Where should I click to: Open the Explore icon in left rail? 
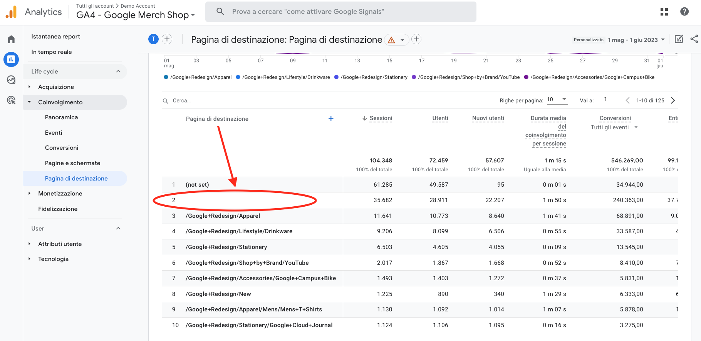[x=11, y=80]
